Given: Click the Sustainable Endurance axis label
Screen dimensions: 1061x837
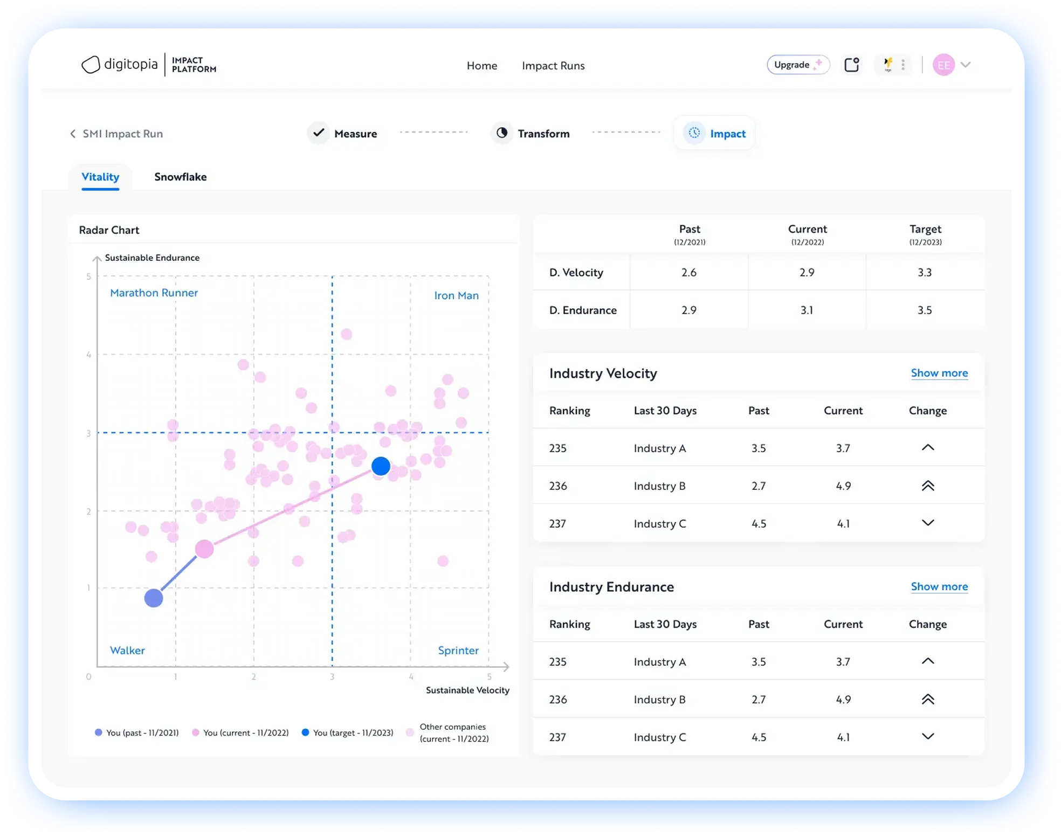Looking at the screenshot, I should 152,258.
